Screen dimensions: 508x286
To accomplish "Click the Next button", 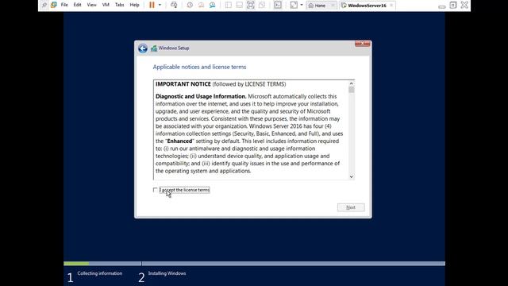I will point(351,207).
